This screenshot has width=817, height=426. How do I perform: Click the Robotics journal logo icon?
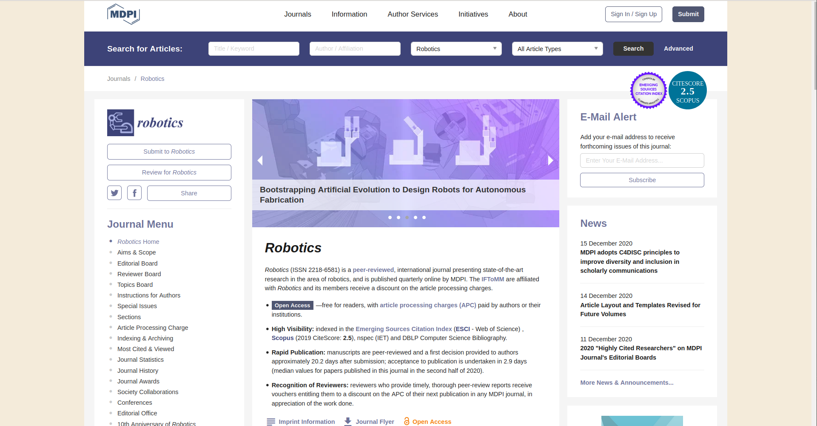point(121,123)
